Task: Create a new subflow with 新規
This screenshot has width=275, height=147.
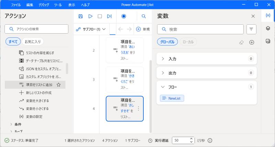Action: [x=143, y=29]
